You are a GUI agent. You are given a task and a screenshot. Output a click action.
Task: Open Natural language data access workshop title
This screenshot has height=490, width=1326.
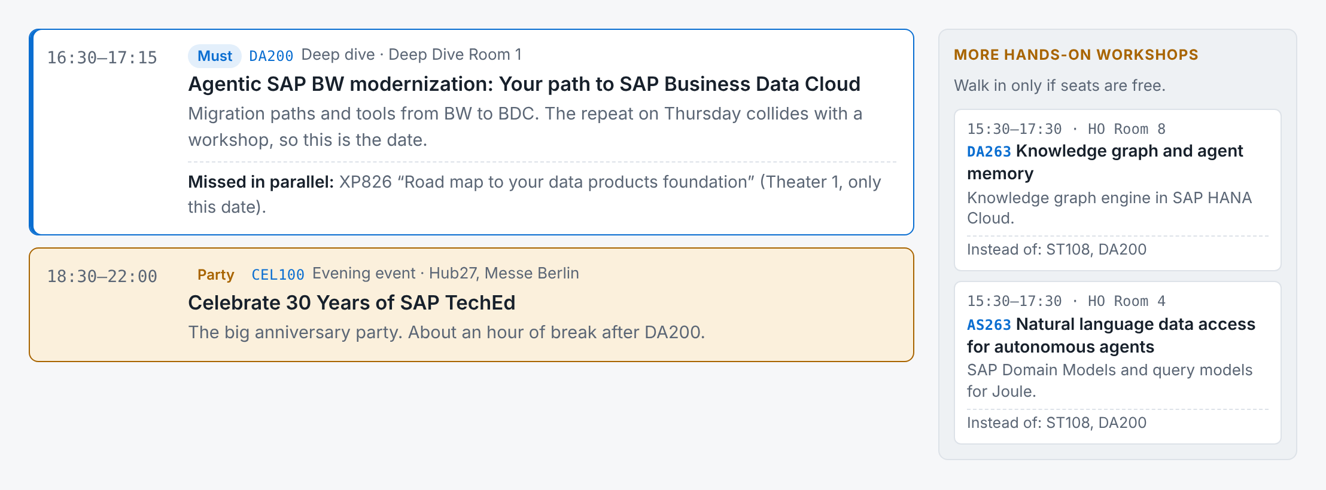coord(1111,335)
